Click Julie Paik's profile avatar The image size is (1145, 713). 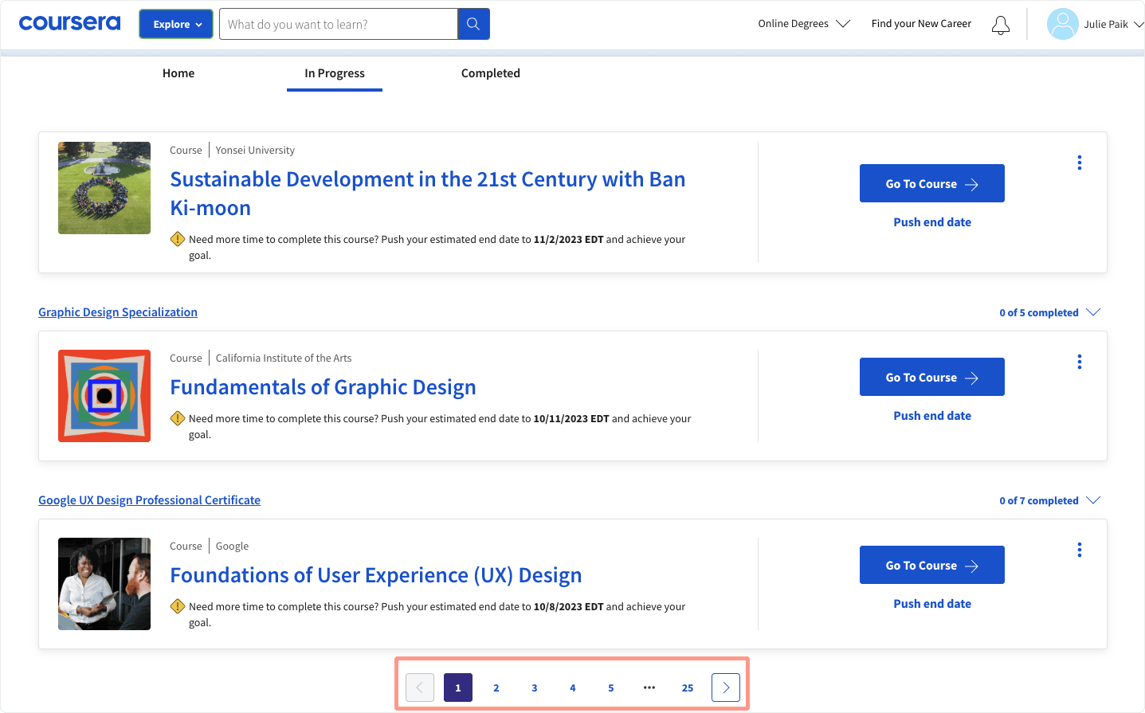[1063, 24]
